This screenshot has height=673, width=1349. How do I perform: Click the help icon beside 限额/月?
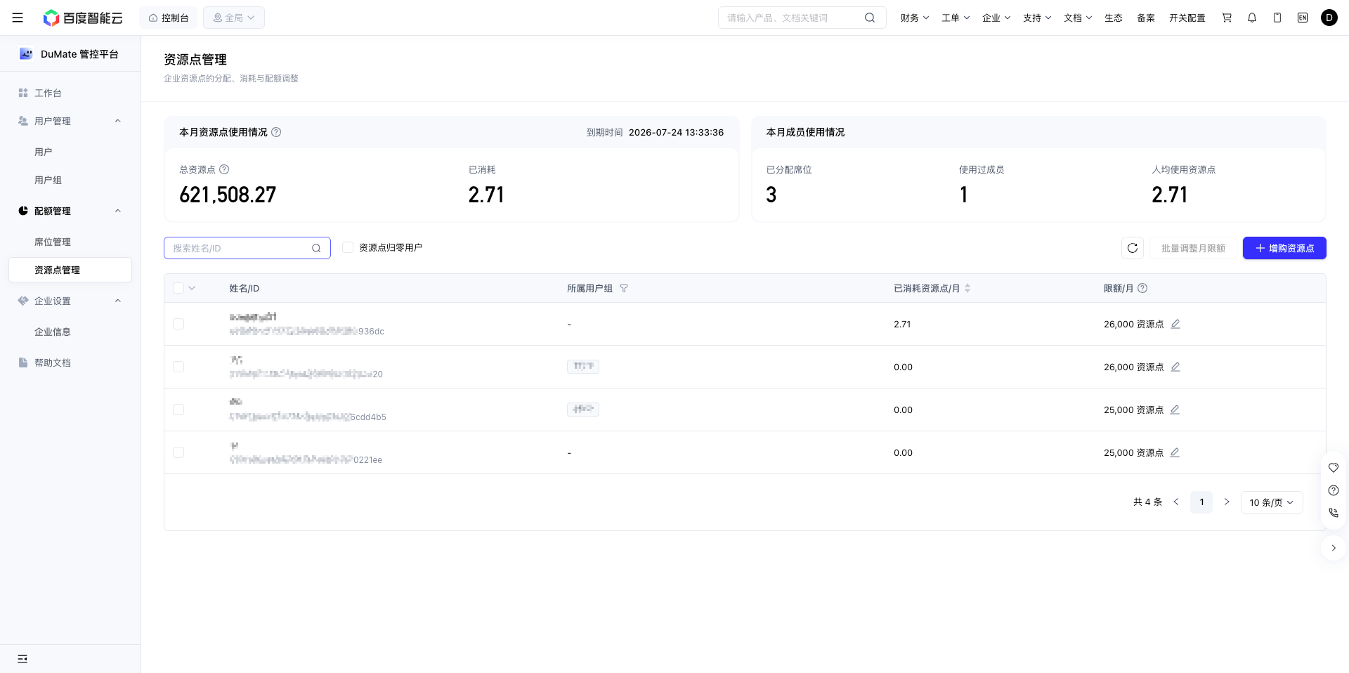coord(1142,288)
